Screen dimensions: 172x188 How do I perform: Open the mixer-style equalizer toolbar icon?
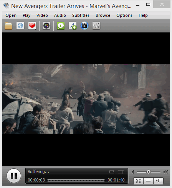[x=96, y=26]
